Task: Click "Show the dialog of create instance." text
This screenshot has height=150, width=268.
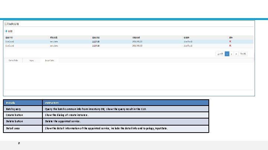Action: [67, 115]
